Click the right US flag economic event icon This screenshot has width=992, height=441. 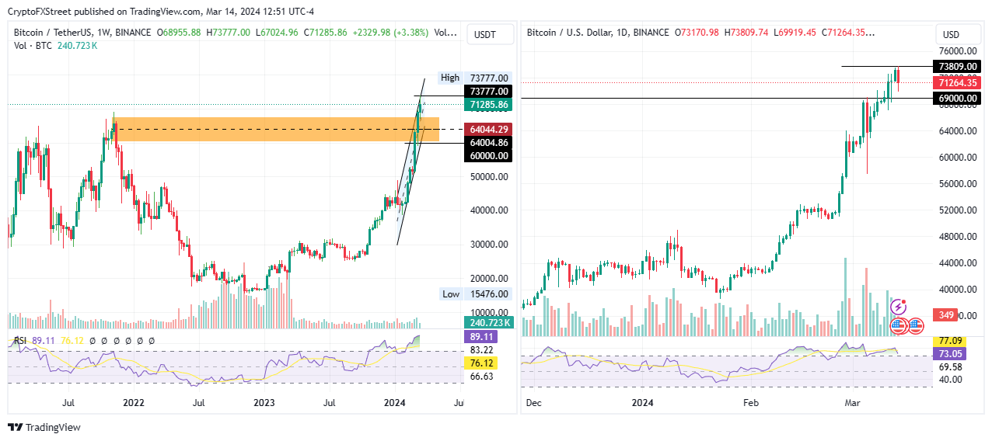pyautogui.click(x=915, y=326)
